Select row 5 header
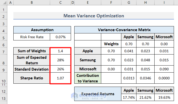This screenshot has height=104, width=178. [4, 37]
